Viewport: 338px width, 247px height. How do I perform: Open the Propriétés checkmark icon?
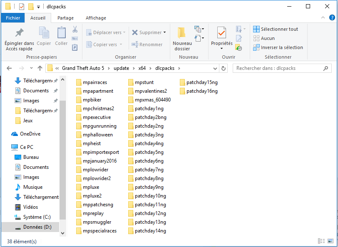point(221,33)
